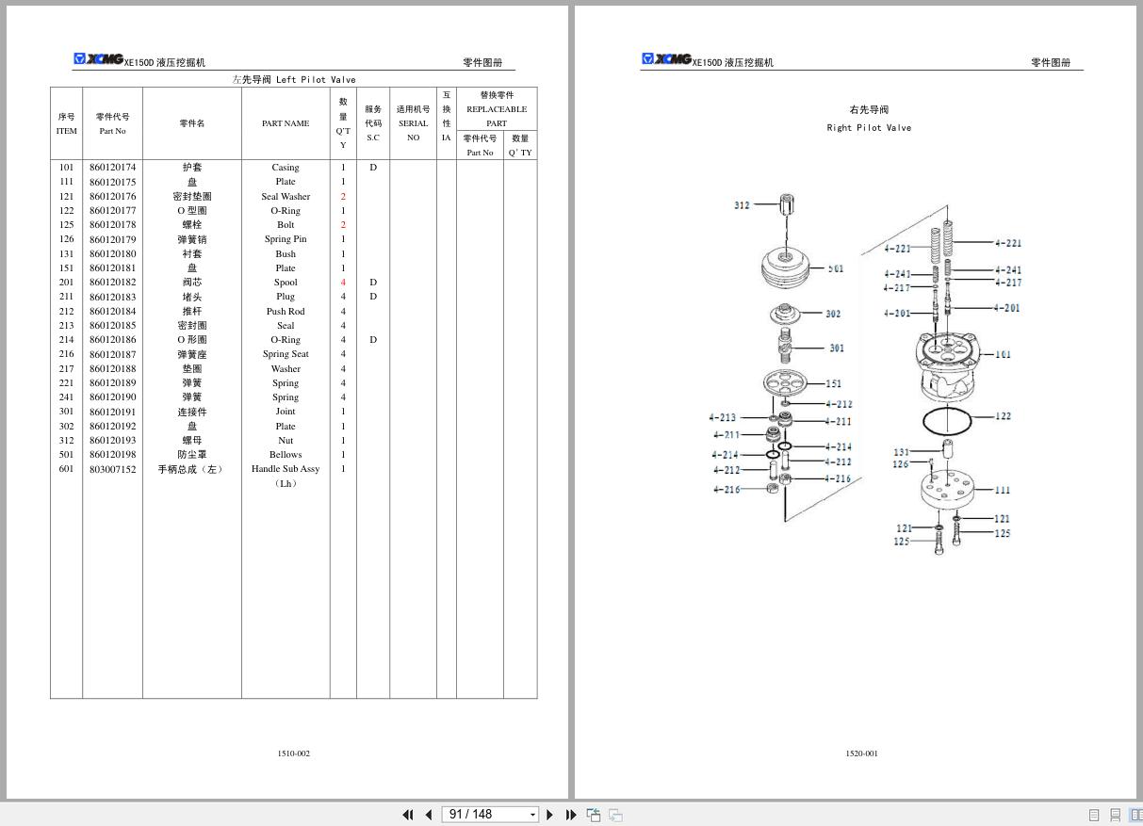1143x826 pixels.
Task: Click diagram label 301
Action: click(x=837, y=348)
